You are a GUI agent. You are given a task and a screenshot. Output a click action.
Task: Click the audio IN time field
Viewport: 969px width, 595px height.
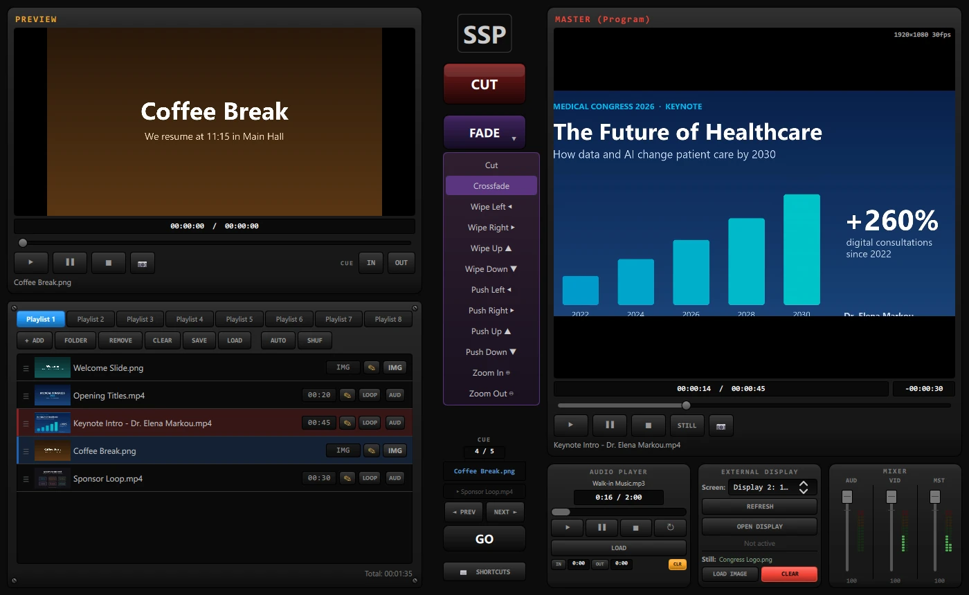pyautogui.click(x=579, y=564)
